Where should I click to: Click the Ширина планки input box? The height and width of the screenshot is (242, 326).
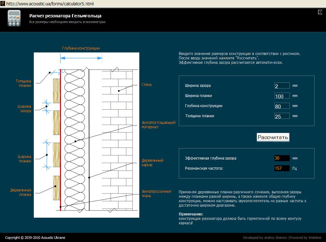point(282,96)
